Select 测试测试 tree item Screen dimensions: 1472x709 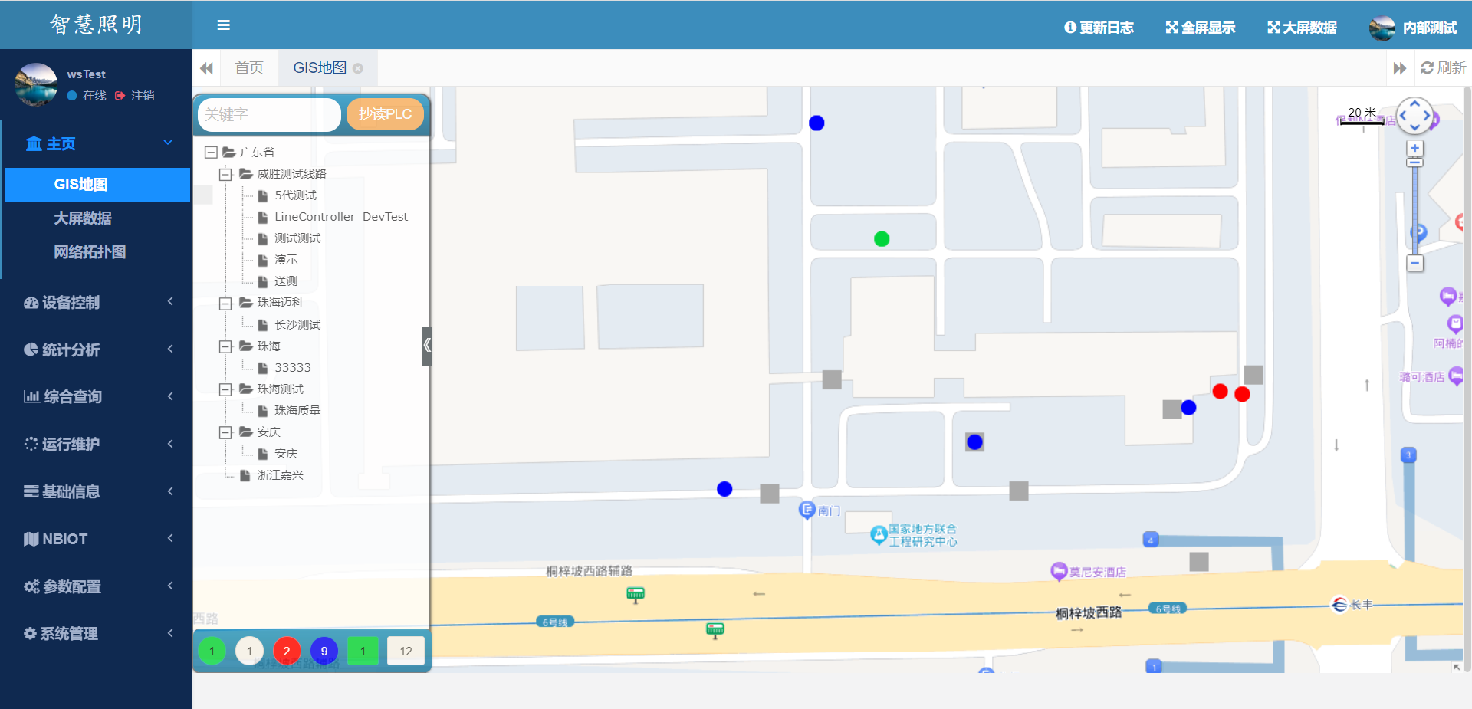(297, 238)
